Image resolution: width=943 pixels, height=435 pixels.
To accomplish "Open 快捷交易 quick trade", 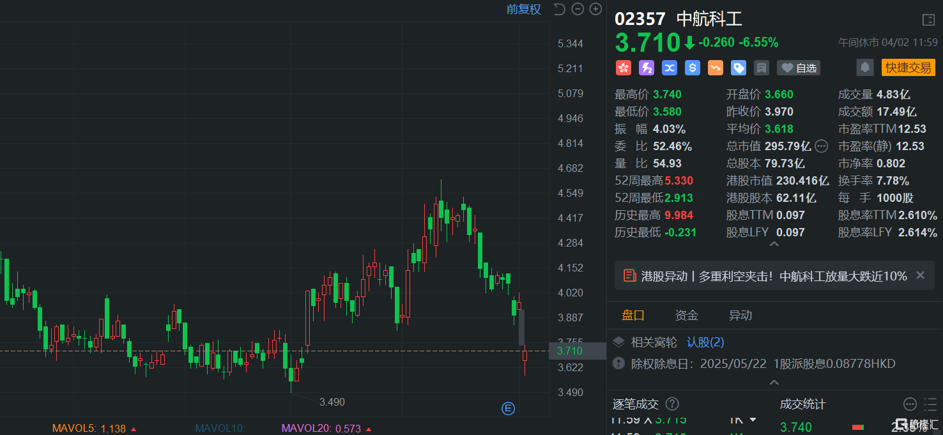I will 908,68.
